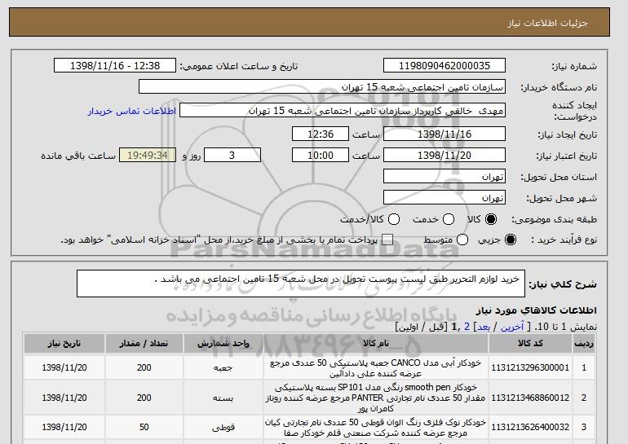Select the خدمت radio button
Screen dimensions: 628x444
click(x=449, y=219)
